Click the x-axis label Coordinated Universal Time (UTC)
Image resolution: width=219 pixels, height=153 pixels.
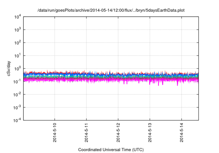(x=111, y=150)
